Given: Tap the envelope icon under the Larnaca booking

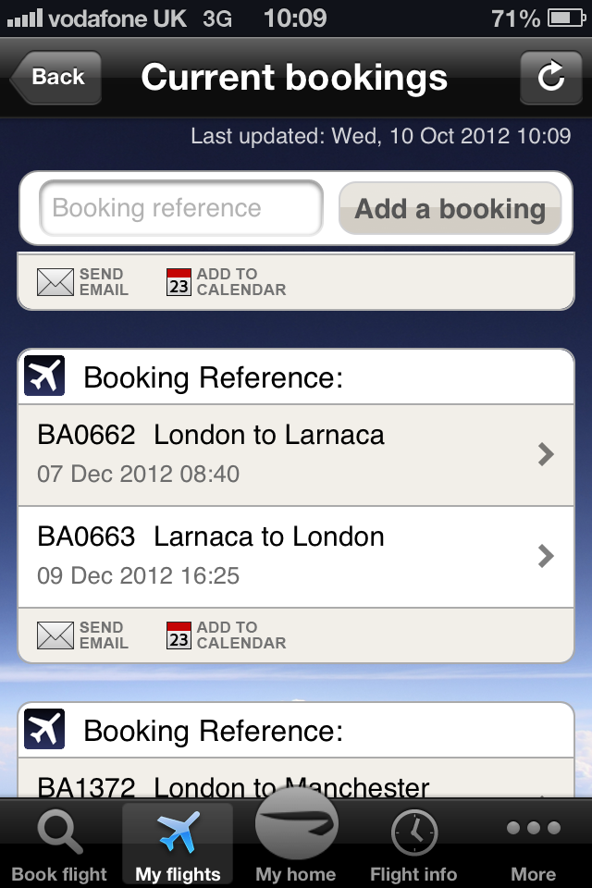Looking at the screenshot, I should coord(55,635).
